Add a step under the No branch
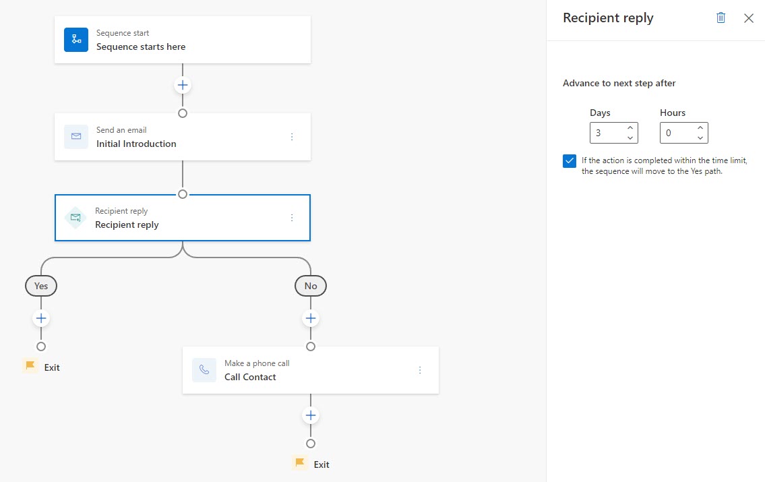This screenshot has width=765, height=482. [x=311, y=318]
